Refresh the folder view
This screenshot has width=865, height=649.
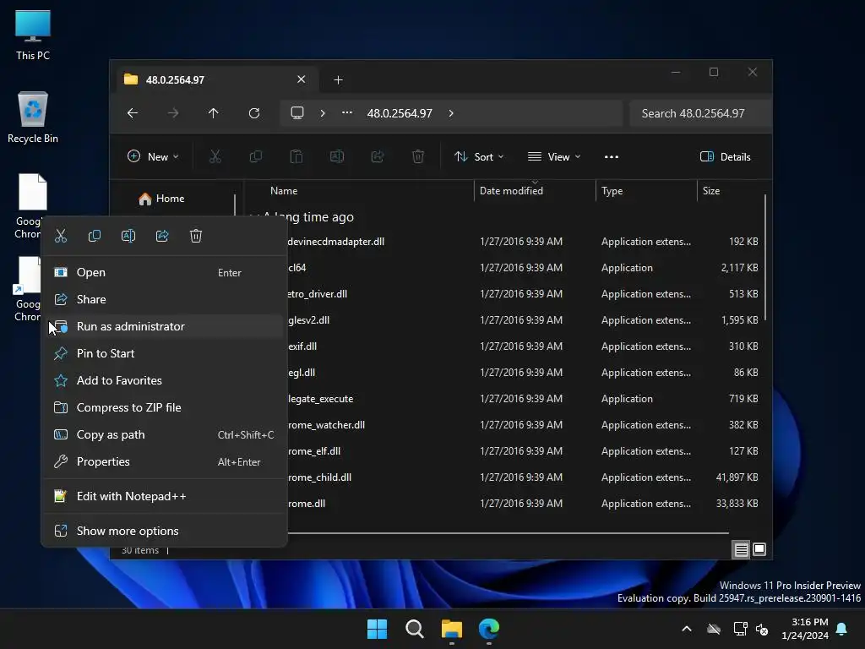[254, 113]
